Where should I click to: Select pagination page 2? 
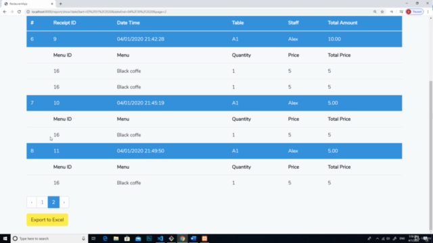[x=53, y=202]
